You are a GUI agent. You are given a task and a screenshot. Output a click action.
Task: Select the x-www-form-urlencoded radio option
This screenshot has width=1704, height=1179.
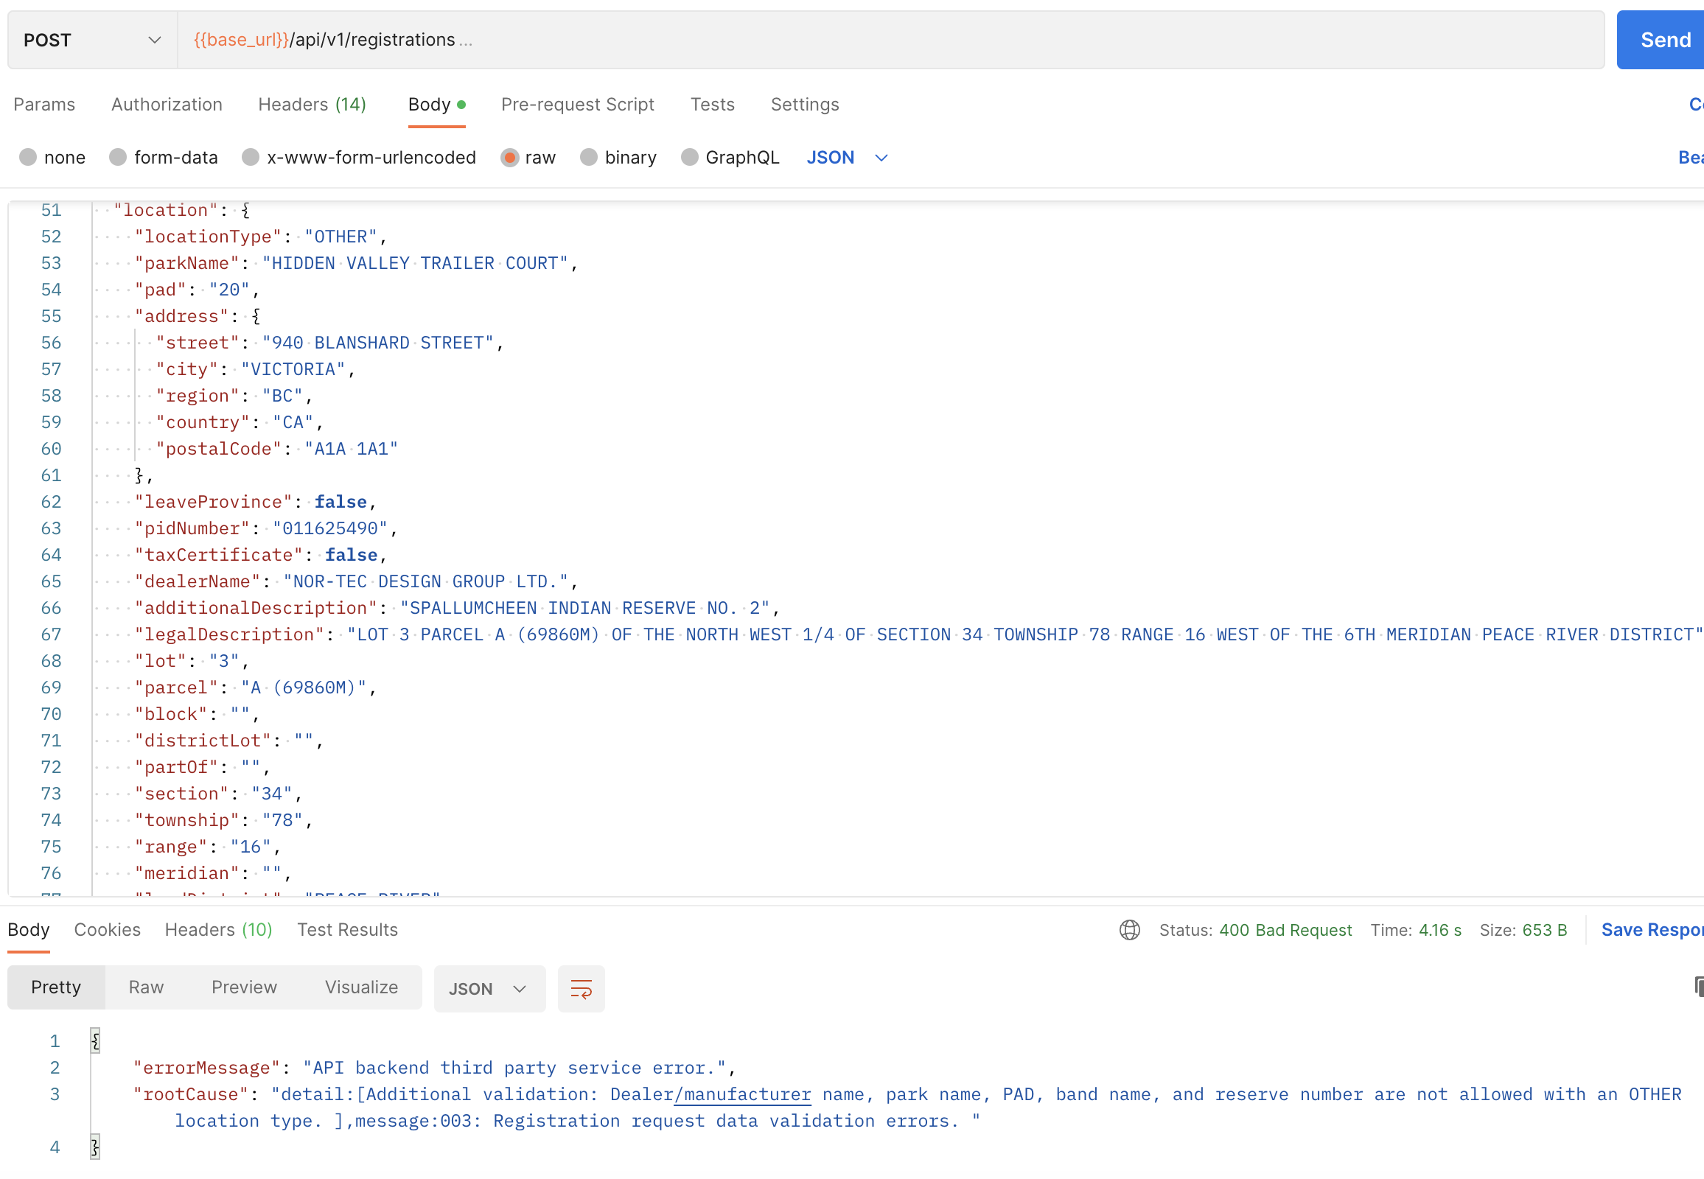point(251,158)
